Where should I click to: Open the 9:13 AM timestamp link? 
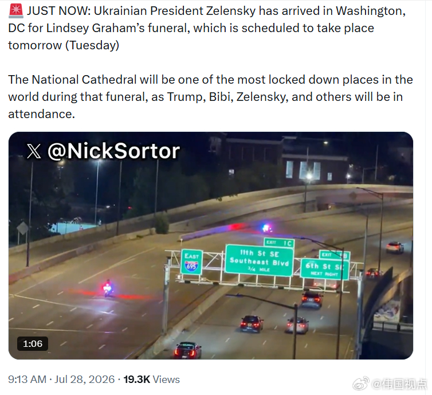point(27,380)
